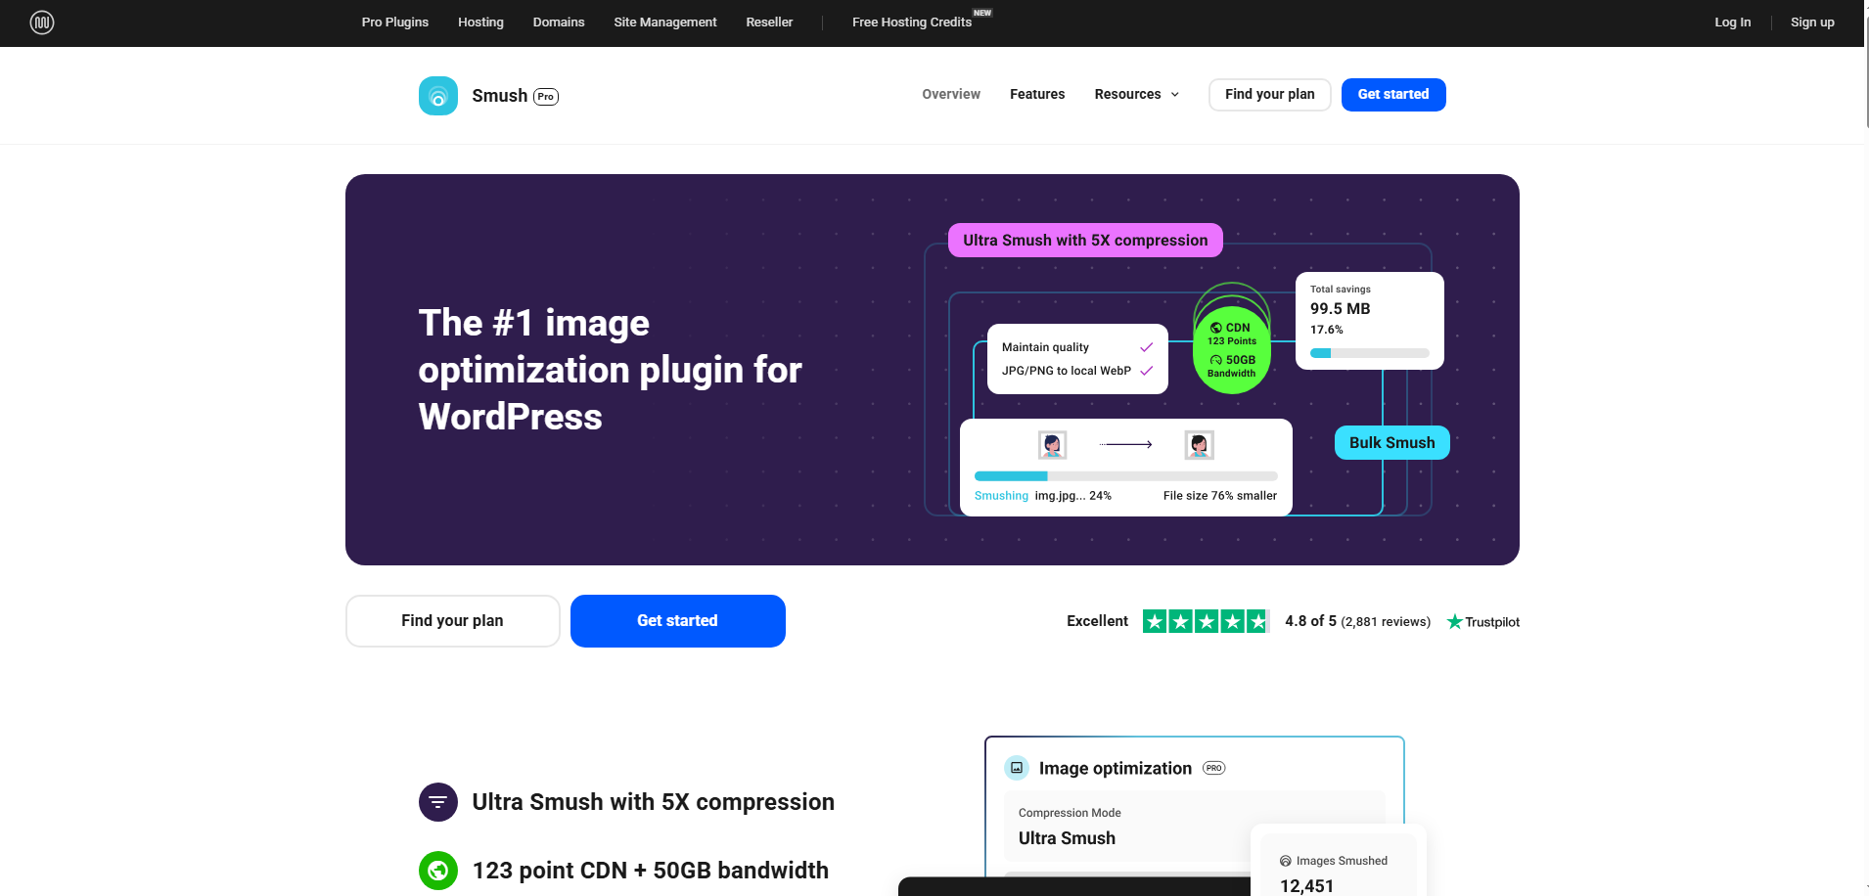Viewport: 1869px width, 896px height.
Task: Click the Smush product name text
Action: pyautogui.click(x=500, y=96)
